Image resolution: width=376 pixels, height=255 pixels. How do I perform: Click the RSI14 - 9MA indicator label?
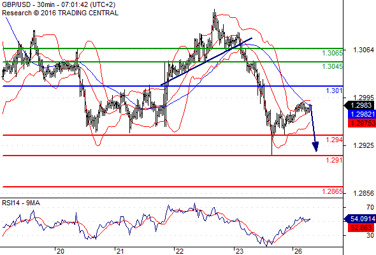coord(21,203)
